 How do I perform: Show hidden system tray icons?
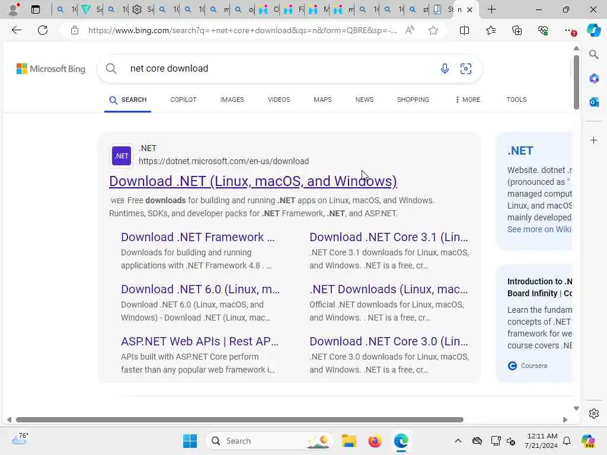tap(458, 441)
